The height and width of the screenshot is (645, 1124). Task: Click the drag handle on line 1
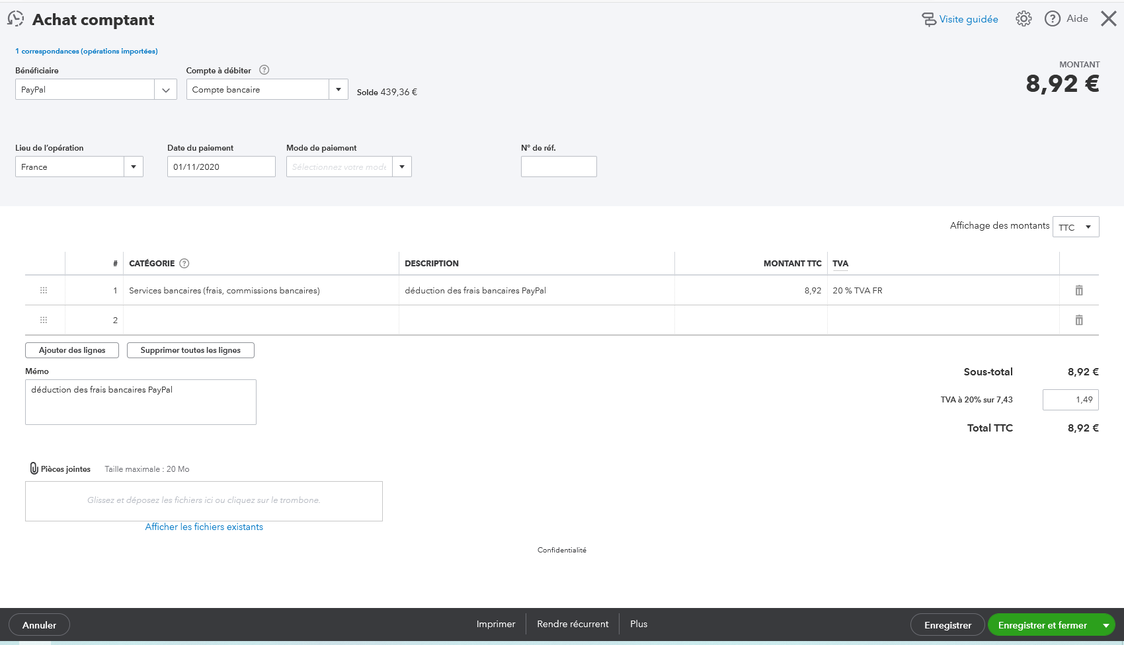(44, 290)
